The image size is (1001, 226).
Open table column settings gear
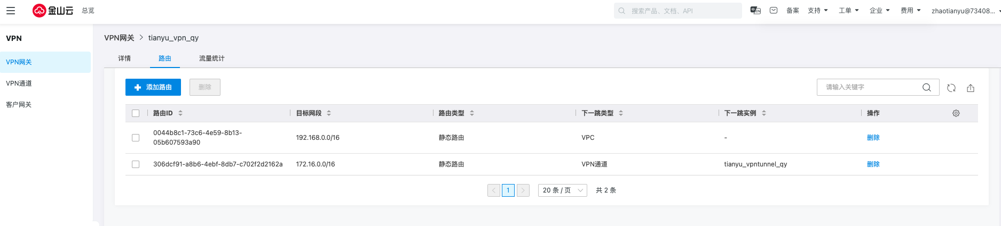956,113
